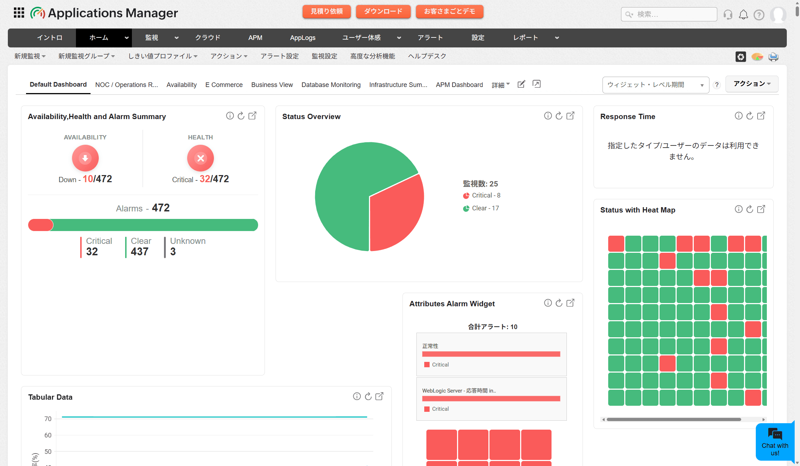Viewport: 800px width, 466px height.
Task: Pop out Availability,Health and Alarm Summary widget
Action: point(252,116)
